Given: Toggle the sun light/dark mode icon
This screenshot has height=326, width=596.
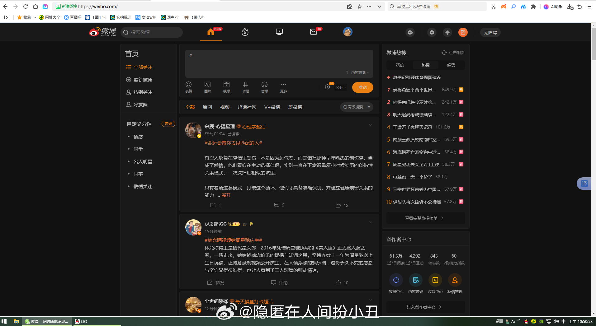Looking at the screenshot, I should [x=447, y=32].
